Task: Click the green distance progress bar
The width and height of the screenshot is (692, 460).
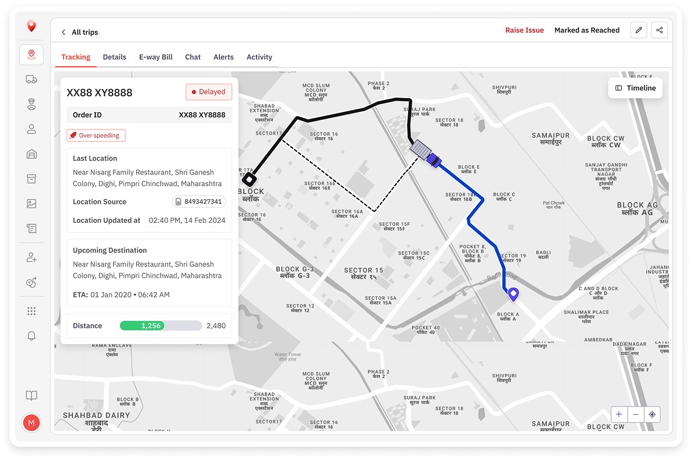Action: 142,326
